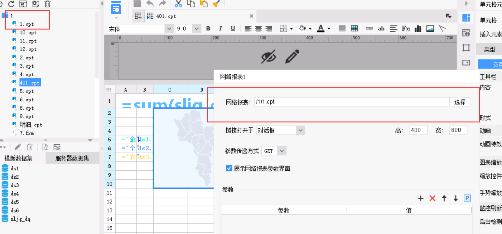Viewport: 502px width, 234px height.
Task: Click the move parameter up arrow
Action: 444,198
